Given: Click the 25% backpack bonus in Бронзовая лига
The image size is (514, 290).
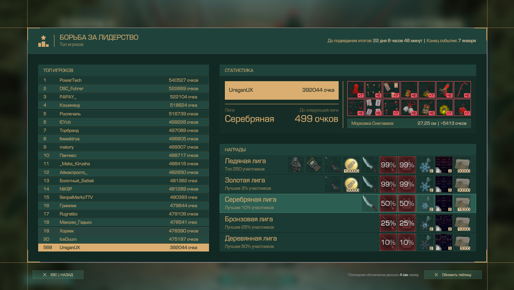Looking at the screenshot, I should click(x=407, y=223).
